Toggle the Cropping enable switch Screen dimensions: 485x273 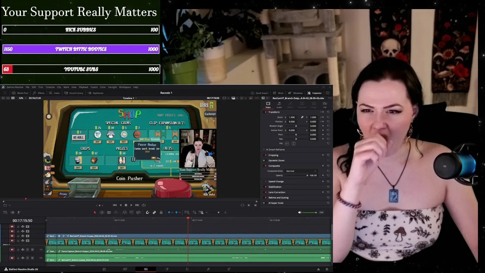pos(265,155)
